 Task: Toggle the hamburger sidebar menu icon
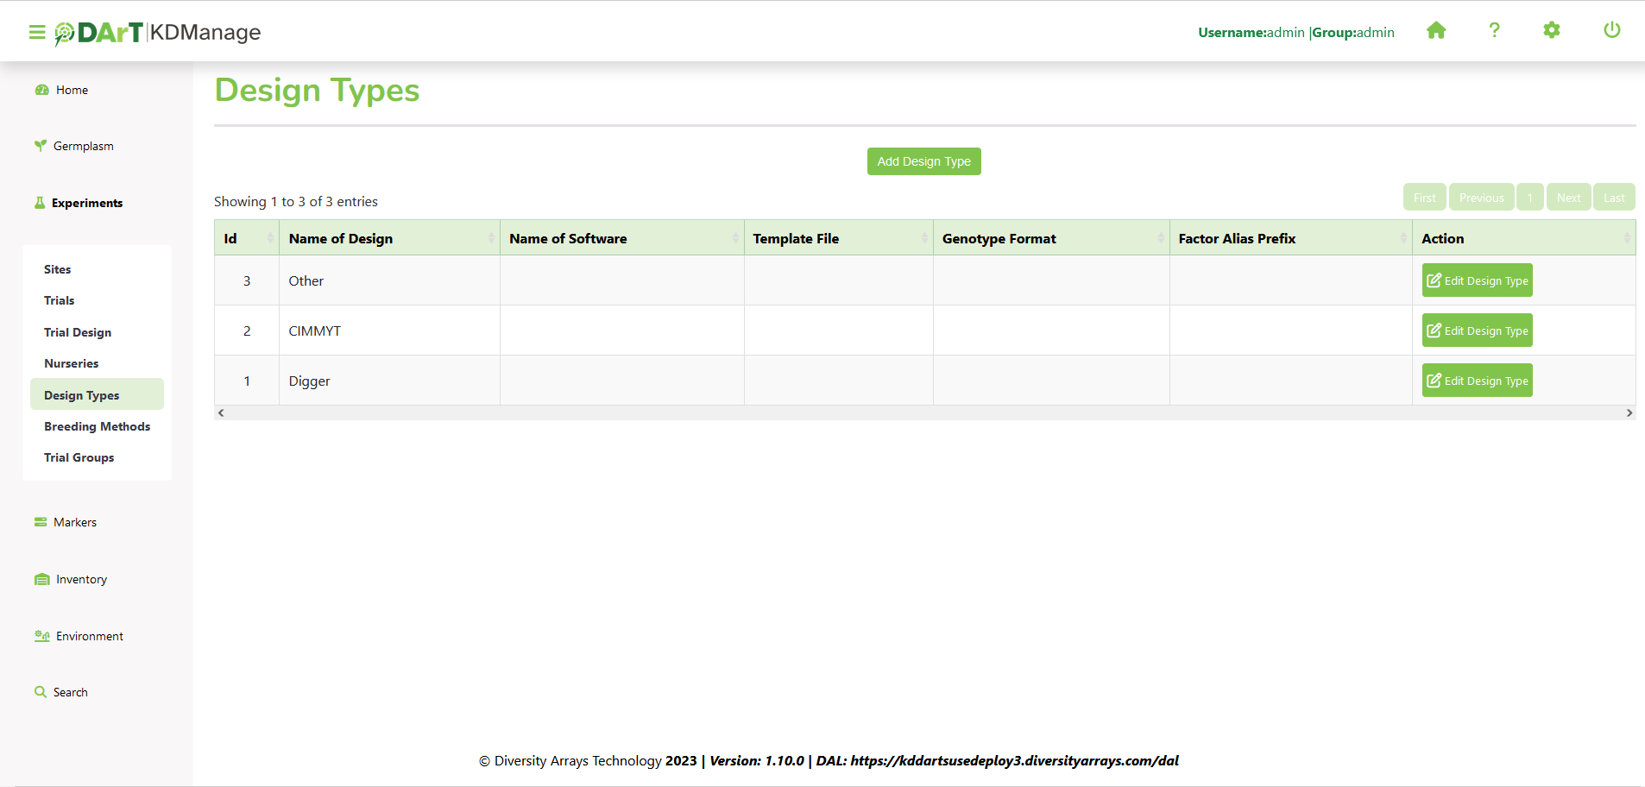click(36, 32)
